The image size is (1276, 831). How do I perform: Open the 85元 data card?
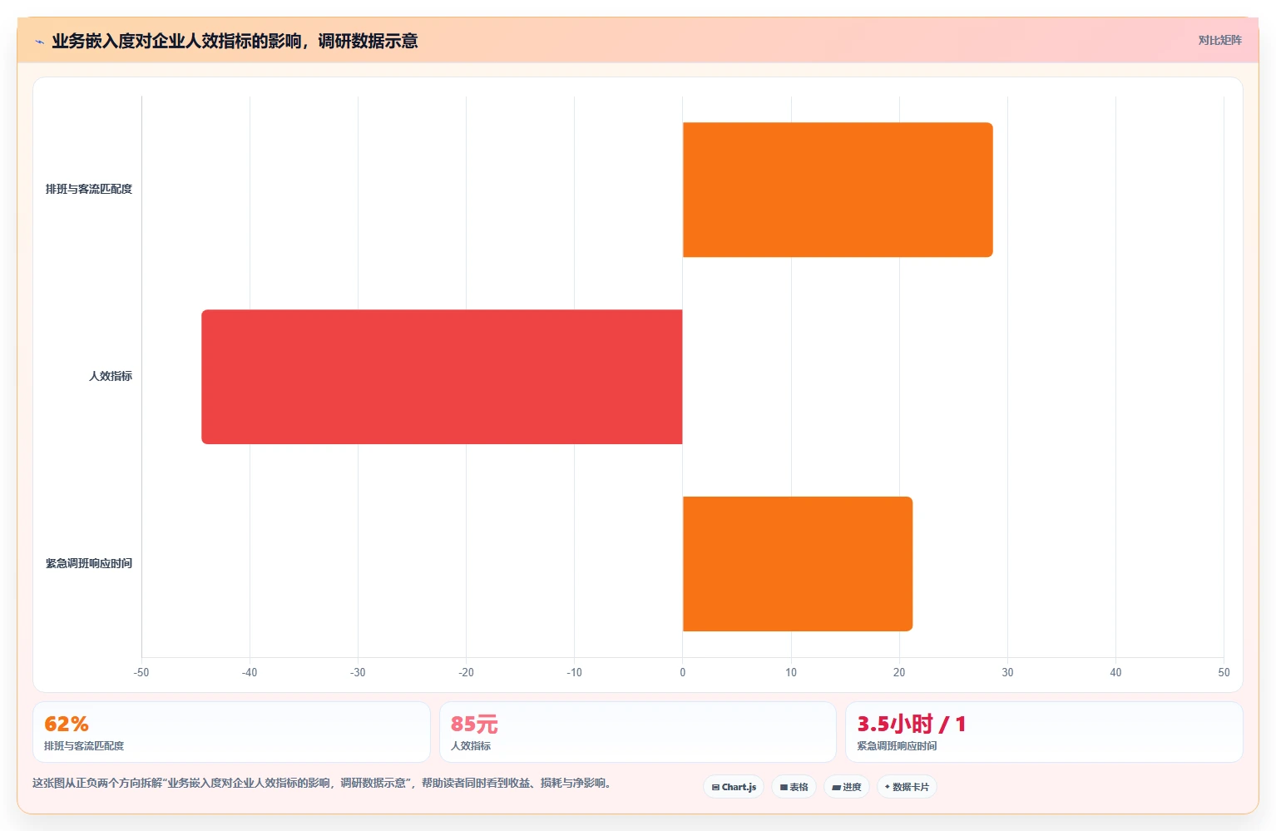(638, 732)
